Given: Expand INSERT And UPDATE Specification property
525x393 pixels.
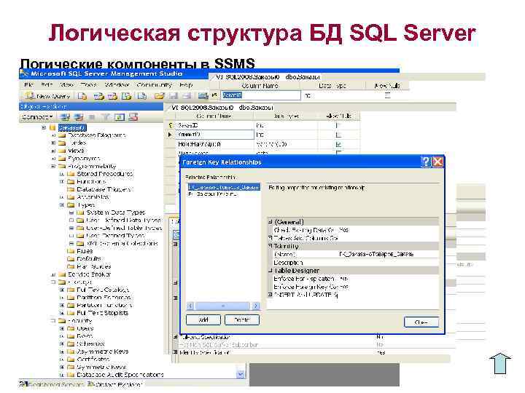Looking at the screenshot, I should [x=271, y=295].
